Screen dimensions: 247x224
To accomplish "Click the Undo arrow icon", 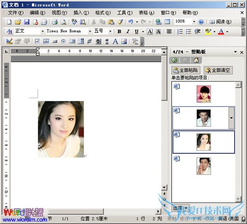I will coord(130,21).
